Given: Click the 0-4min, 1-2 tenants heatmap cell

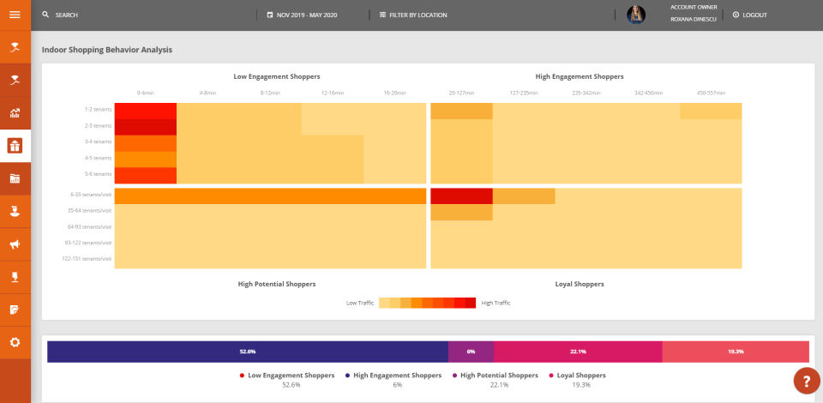Looking at the screenshot, I should coord(146,111).
